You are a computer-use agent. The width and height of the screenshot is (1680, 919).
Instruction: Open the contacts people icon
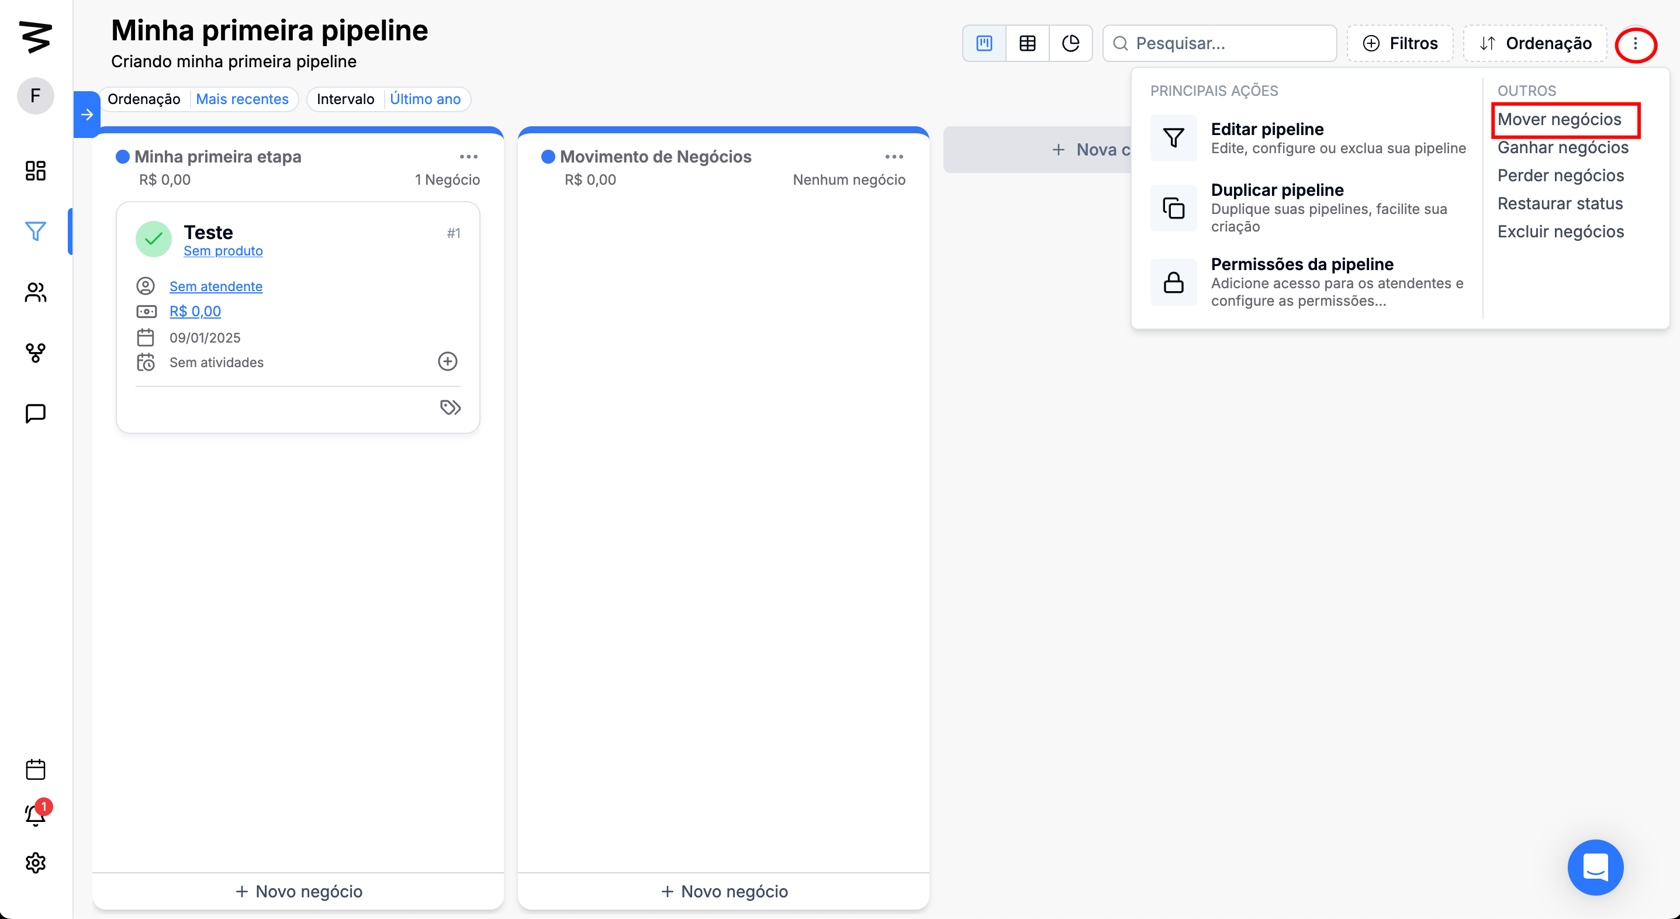pyautogui.click(x=35, y=292)
